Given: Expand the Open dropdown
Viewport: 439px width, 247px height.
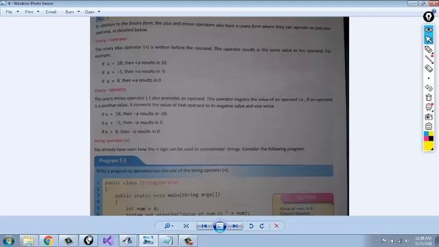Looking at the screenshot, I should tap(99, 12).
